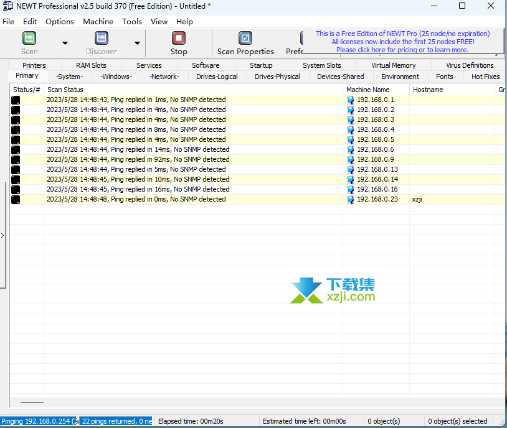Click the computer icon beside 192.168.0.14

click(x=351, y=180)
